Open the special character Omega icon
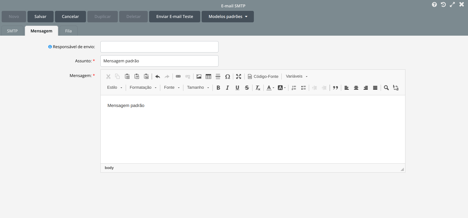 pyautogui.click(x=228, y=76)
